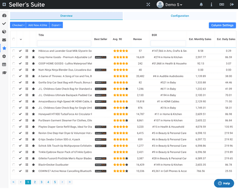Viewport: 238px width, 190px height.
Task: Check the J.L. Childress Ultimate Backpack row checkbox
Action: (x=13, y=95)
